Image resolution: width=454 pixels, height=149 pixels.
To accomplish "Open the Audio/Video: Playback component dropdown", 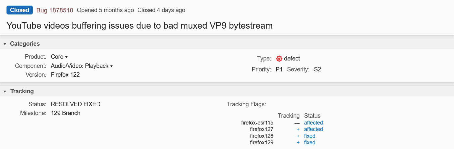I will pos(82,66).
